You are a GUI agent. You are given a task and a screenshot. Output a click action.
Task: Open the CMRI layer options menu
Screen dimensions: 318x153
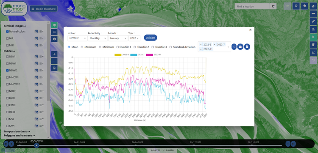(x=42, y=105)
